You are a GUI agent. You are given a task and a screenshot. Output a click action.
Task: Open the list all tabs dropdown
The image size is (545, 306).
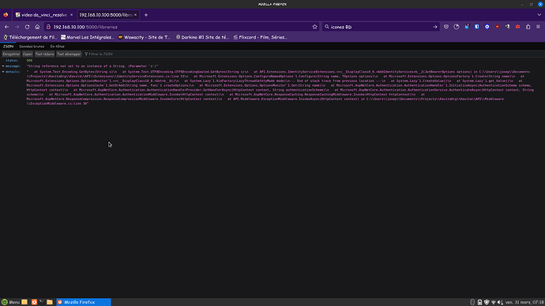click(x=539, y=15)
